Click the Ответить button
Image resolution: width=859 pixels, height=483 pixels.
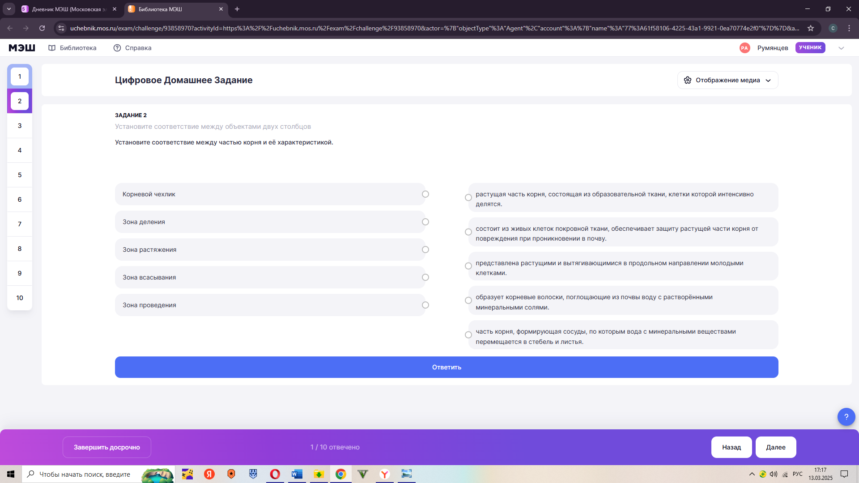(x=447, y=367)
